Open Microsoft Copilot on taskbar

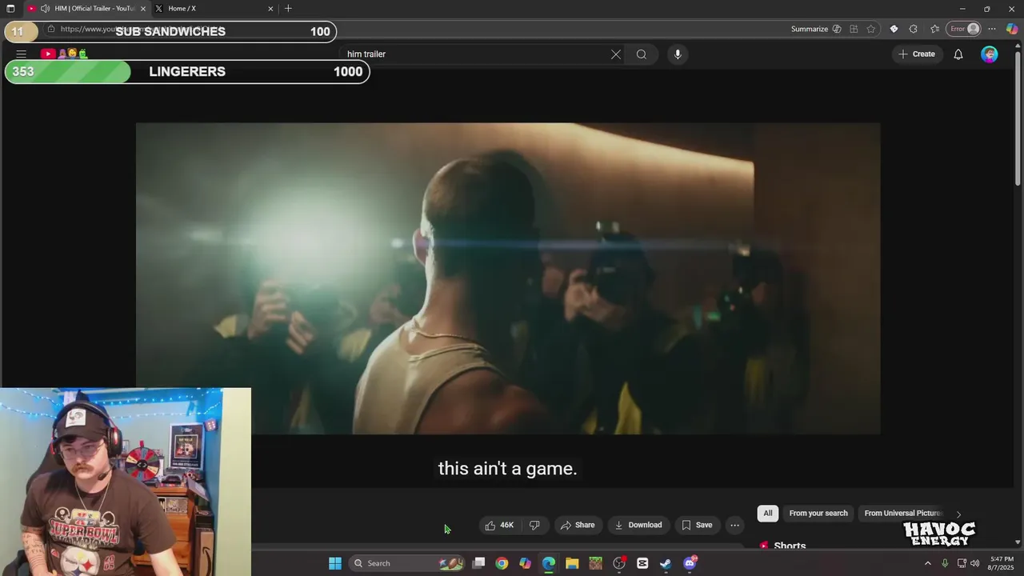tap(525, 563)
